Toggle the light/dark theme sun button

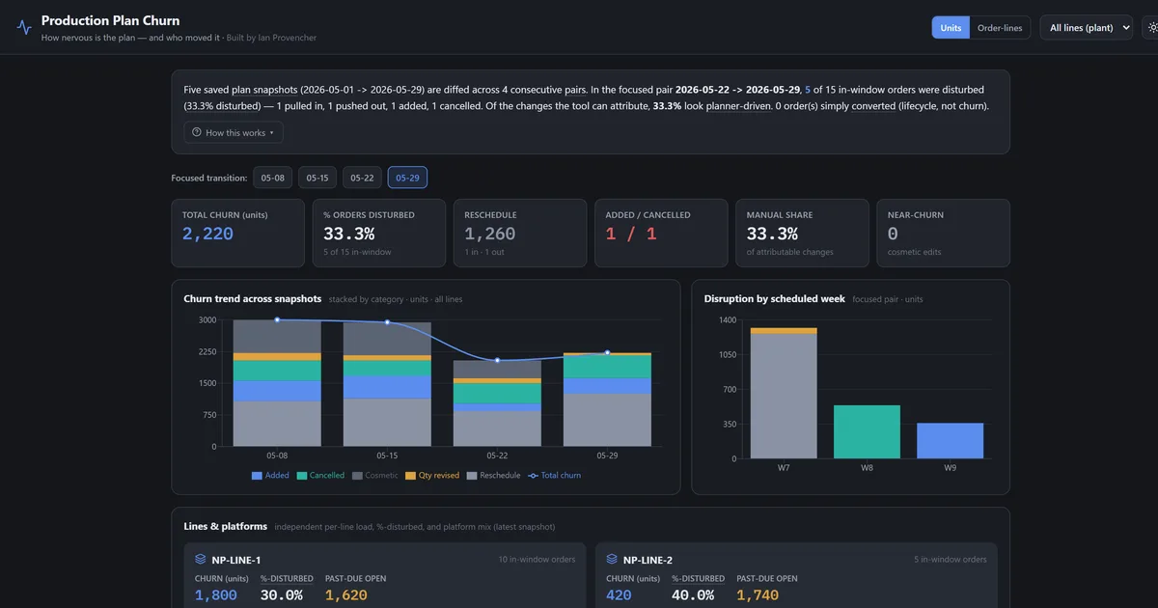pos(1151,27)
